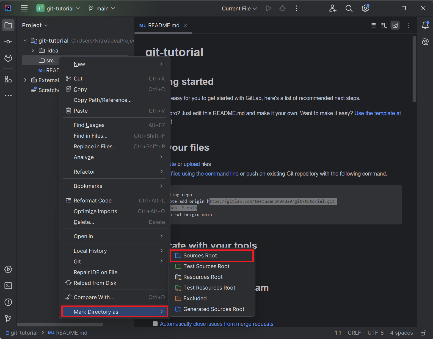Open the Problems tool window

(8, 302)
